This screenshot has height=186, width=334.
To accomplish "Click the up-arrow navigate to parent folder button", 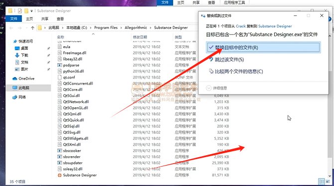I will pos(32,28).
